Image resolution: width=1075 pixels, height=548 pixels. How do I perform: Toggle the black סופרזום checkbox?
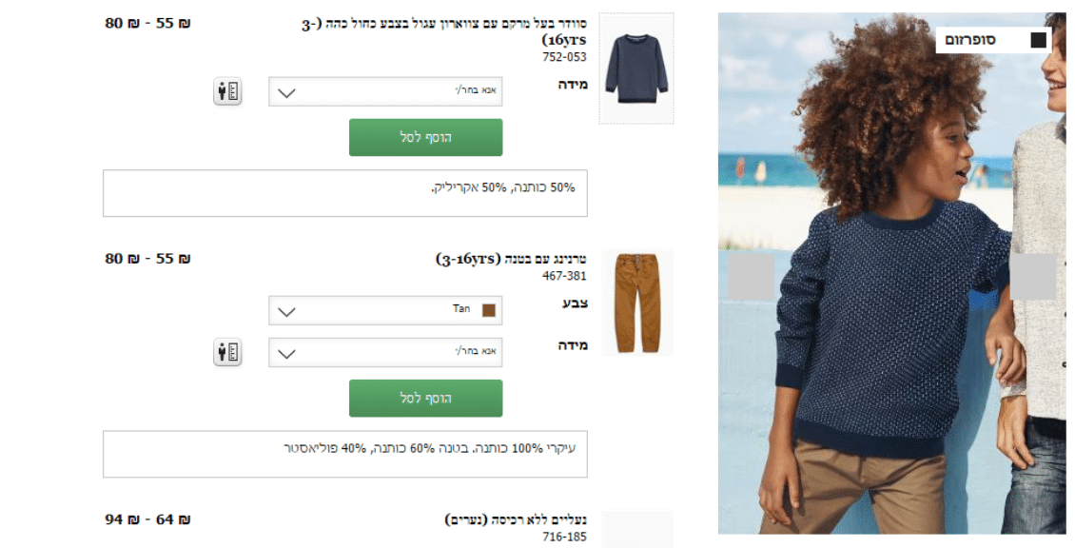pos(1038,40)
